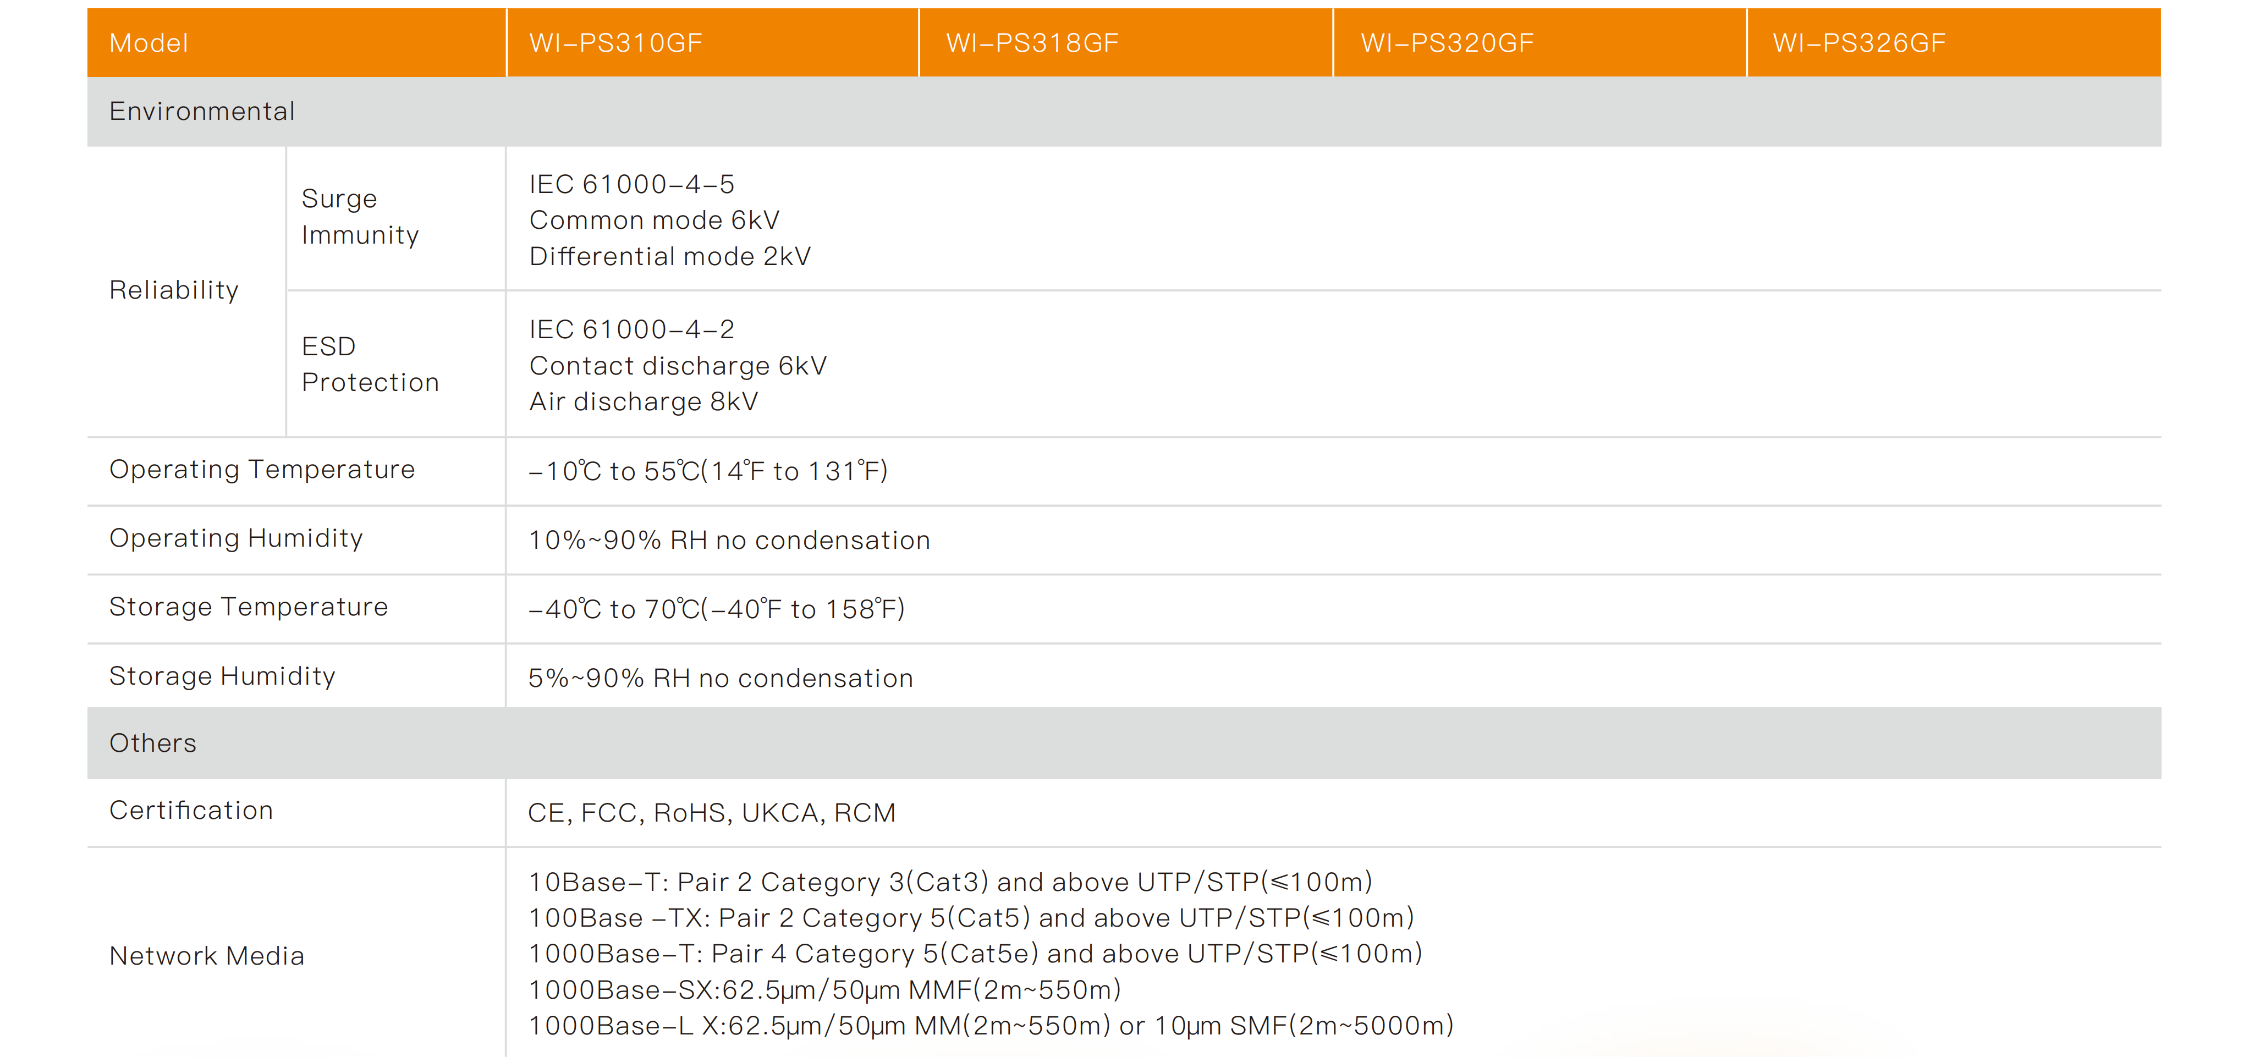Viewport: 2249px width, 1057px height.
Task: Click the IEC 61000-4-5 surge standard text
Action: 631,184
